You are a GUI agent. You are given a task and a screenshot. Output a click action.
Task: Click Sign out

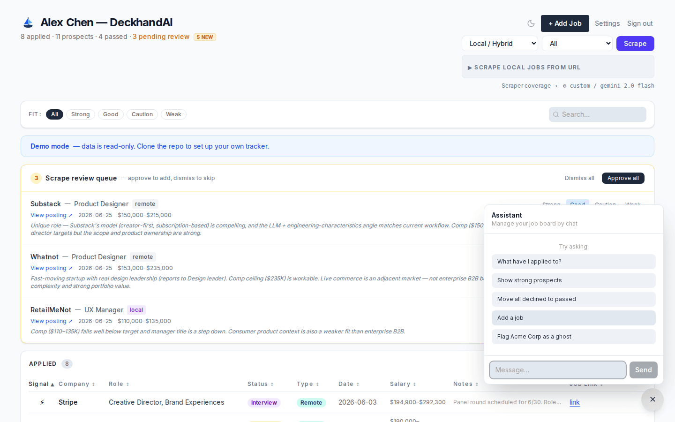(x=640, y=23)
